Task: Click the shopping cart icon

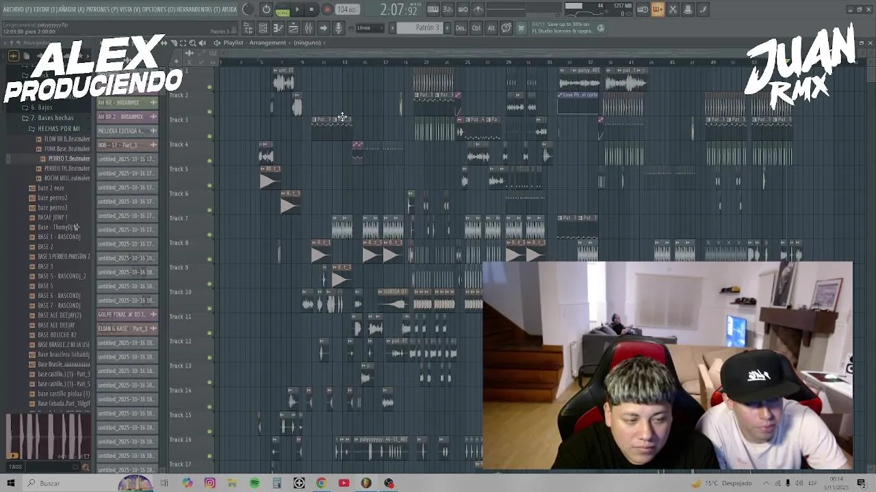Action: (x=521, y=28)
